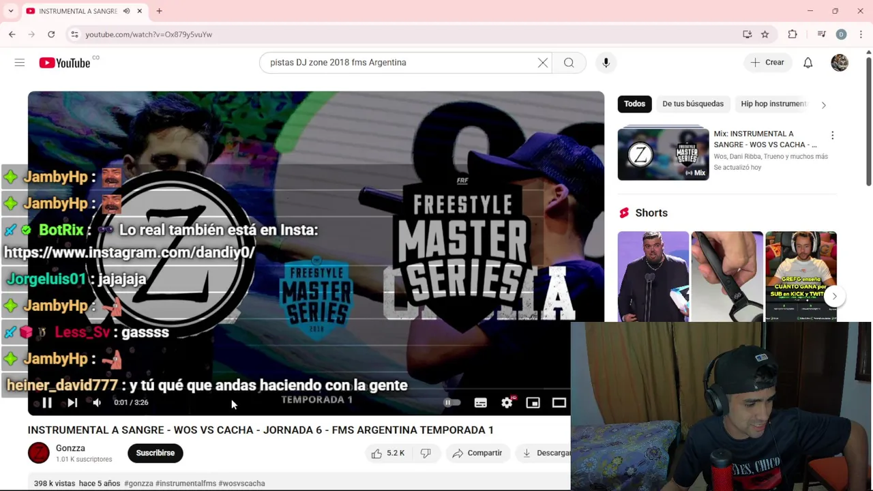Pause the video playback
The width and height of the screenshot is (873, 491).
tap(47, 402)
